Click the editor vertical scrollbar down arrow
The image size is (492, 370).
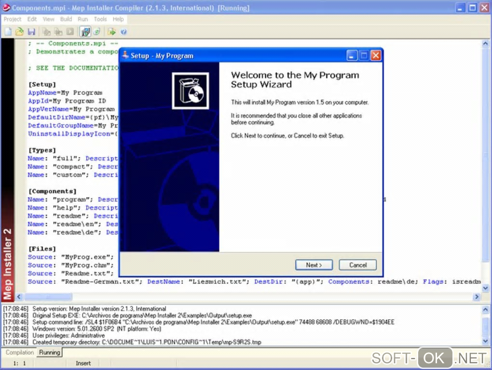pos(485,288)
